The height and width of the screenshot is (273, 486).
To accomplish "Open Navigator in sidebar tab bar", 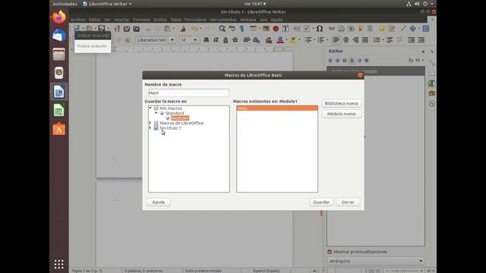I will coord(432,104).
